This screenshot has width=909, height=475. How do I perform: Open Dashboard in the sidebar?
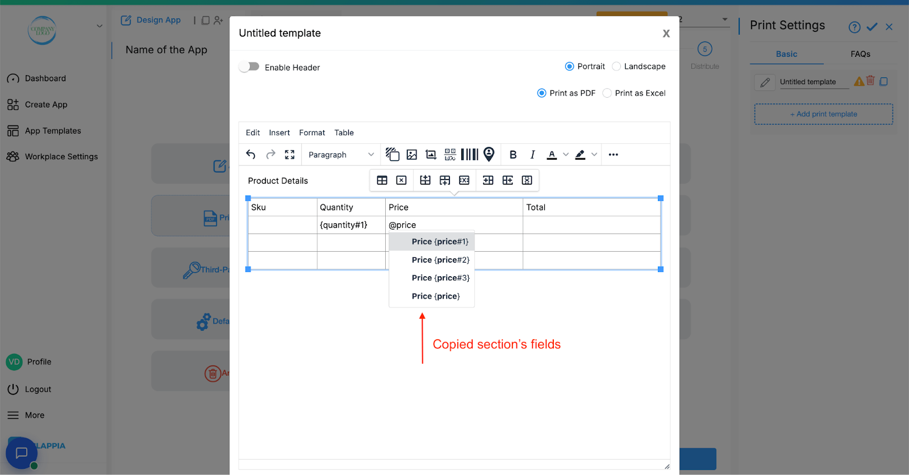tap(36, 78)
